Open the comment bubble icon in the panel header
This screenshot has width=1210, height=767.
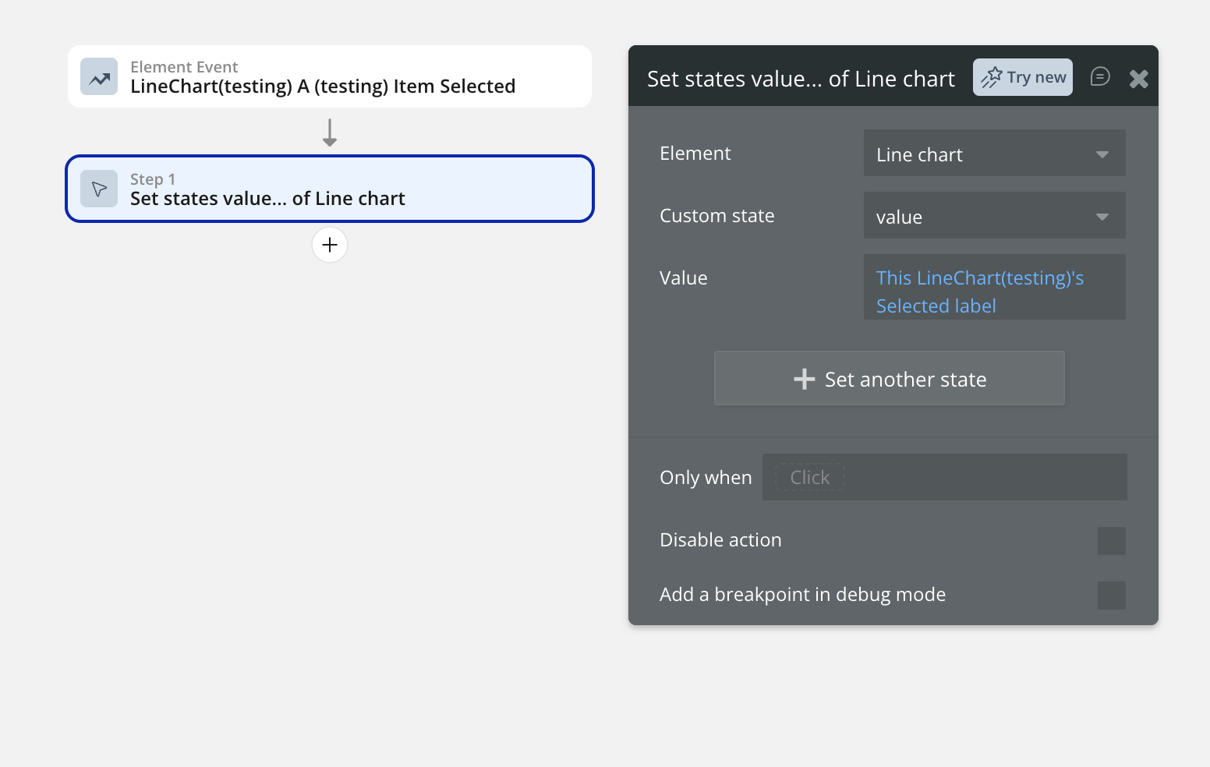point(1100,76)
